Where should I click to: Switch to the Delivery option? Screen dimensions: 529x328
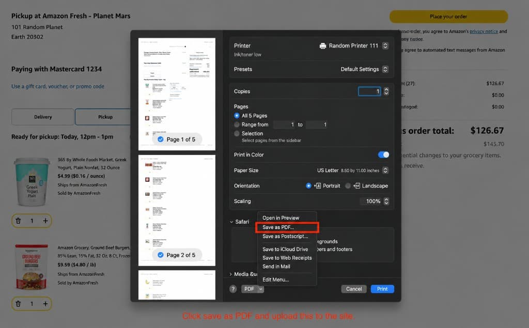click(x=43, y=117)
